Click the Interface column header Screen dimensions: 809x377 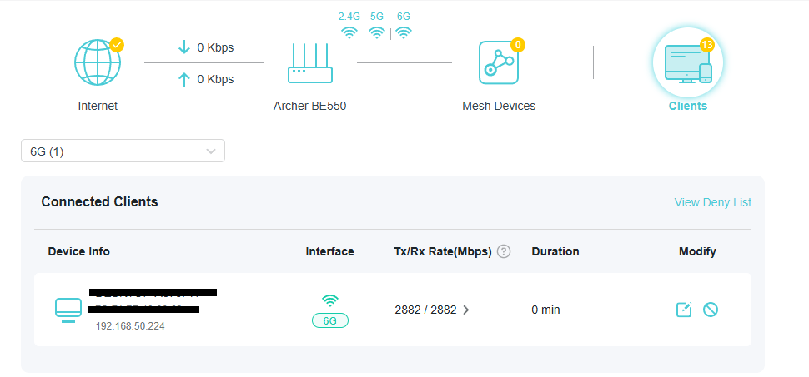point(329,251)
